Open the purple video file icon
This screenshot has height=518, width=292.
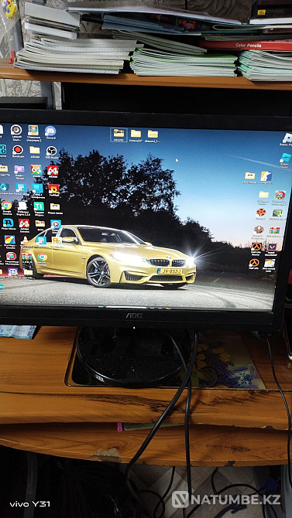(x=19, y=170)
